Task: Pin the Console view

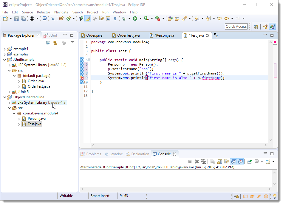Action: [x=249, y=162]
